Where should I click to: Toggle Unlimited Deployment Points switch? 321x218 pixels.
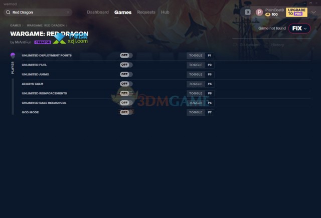point(126,56)
